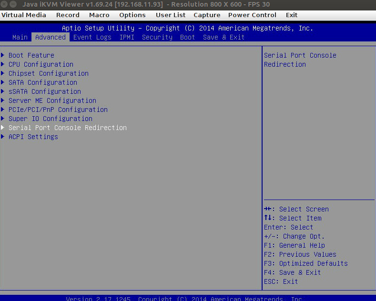Click the highlighted arrow beside Serial Port Console
Viewport: 376px width, 301px height.
(3, 128)
